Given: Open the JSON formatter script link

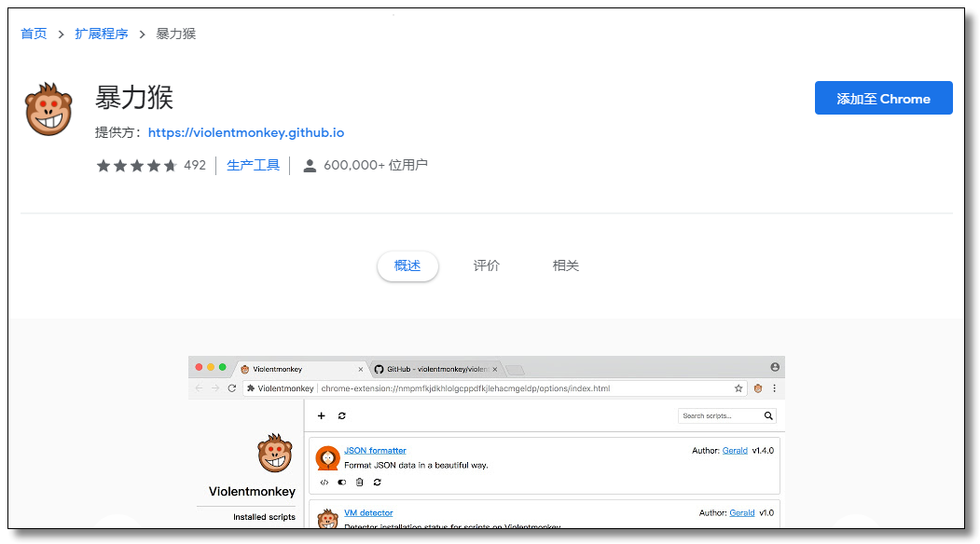Looking at the screenshot, I should point(375,450).
